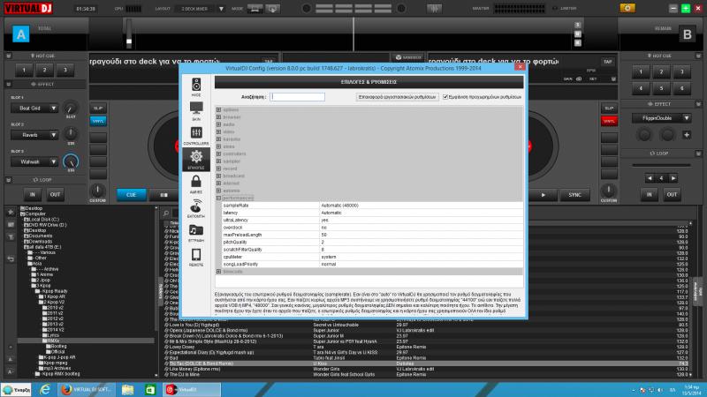Viewport: 707px width, 397px height.
Task: Toggle the SLIP mode button on deck A
Action: click(98, 108)
